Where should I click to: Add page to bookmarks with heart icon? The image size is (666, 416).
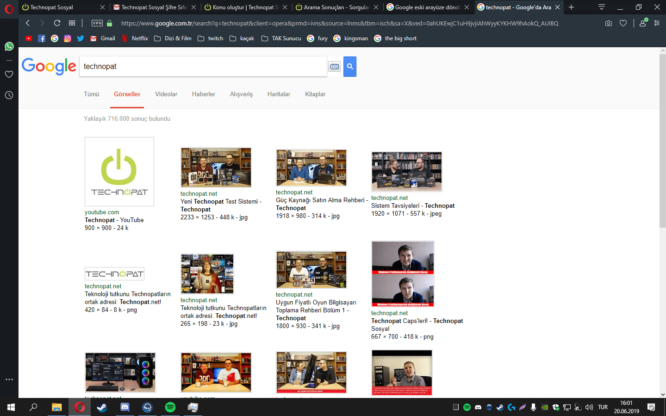coord(623,23)
